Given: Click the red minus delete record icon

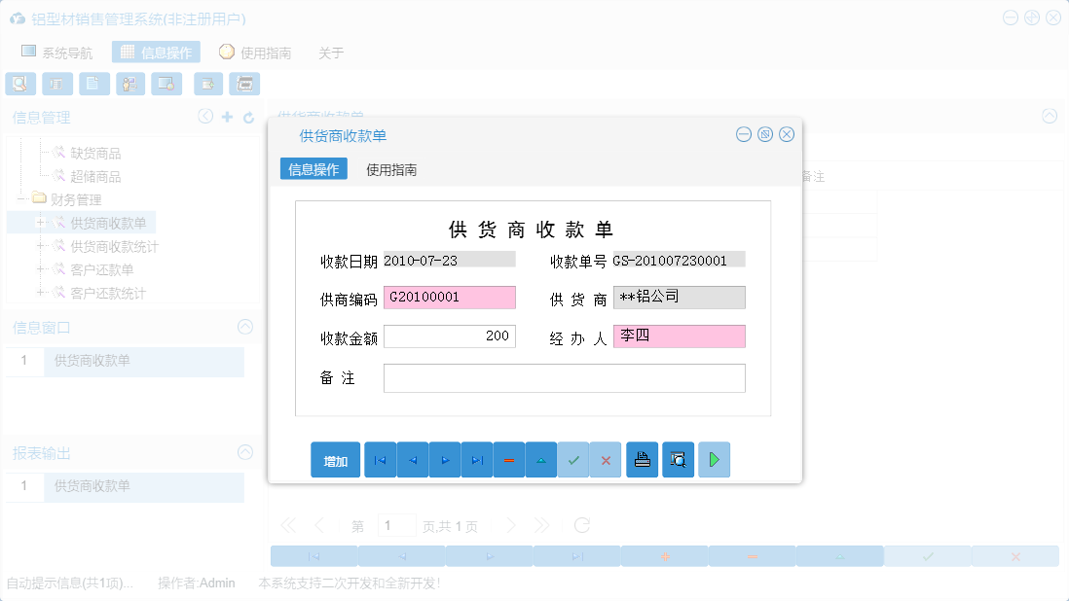Looking at the screenshot, I should 509,459.
